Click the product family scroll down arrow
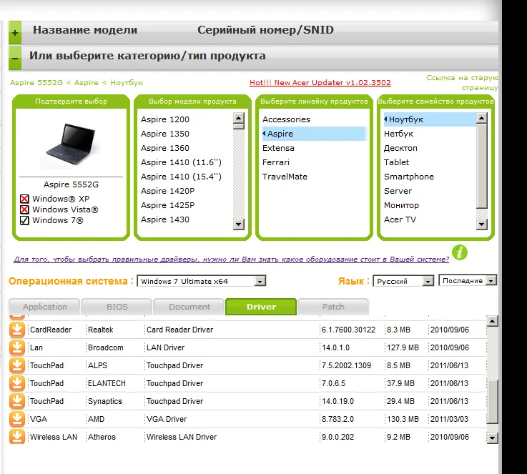 tap(482, 224)
